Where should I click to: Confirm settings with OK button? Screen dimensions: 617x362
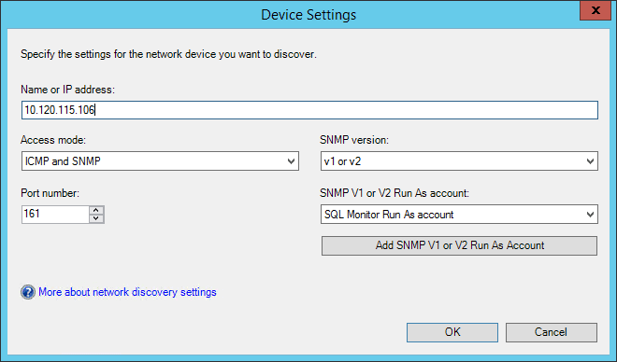pos(452,332)
